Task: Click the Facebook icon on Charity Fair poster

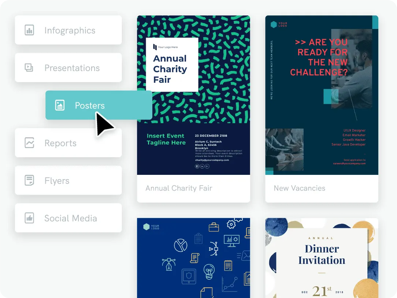Action: 197,166
